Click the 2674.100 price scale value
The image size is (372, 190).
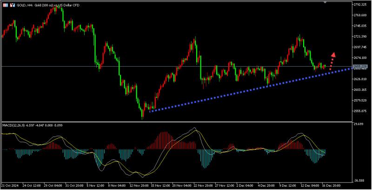[x=360, y=58]
